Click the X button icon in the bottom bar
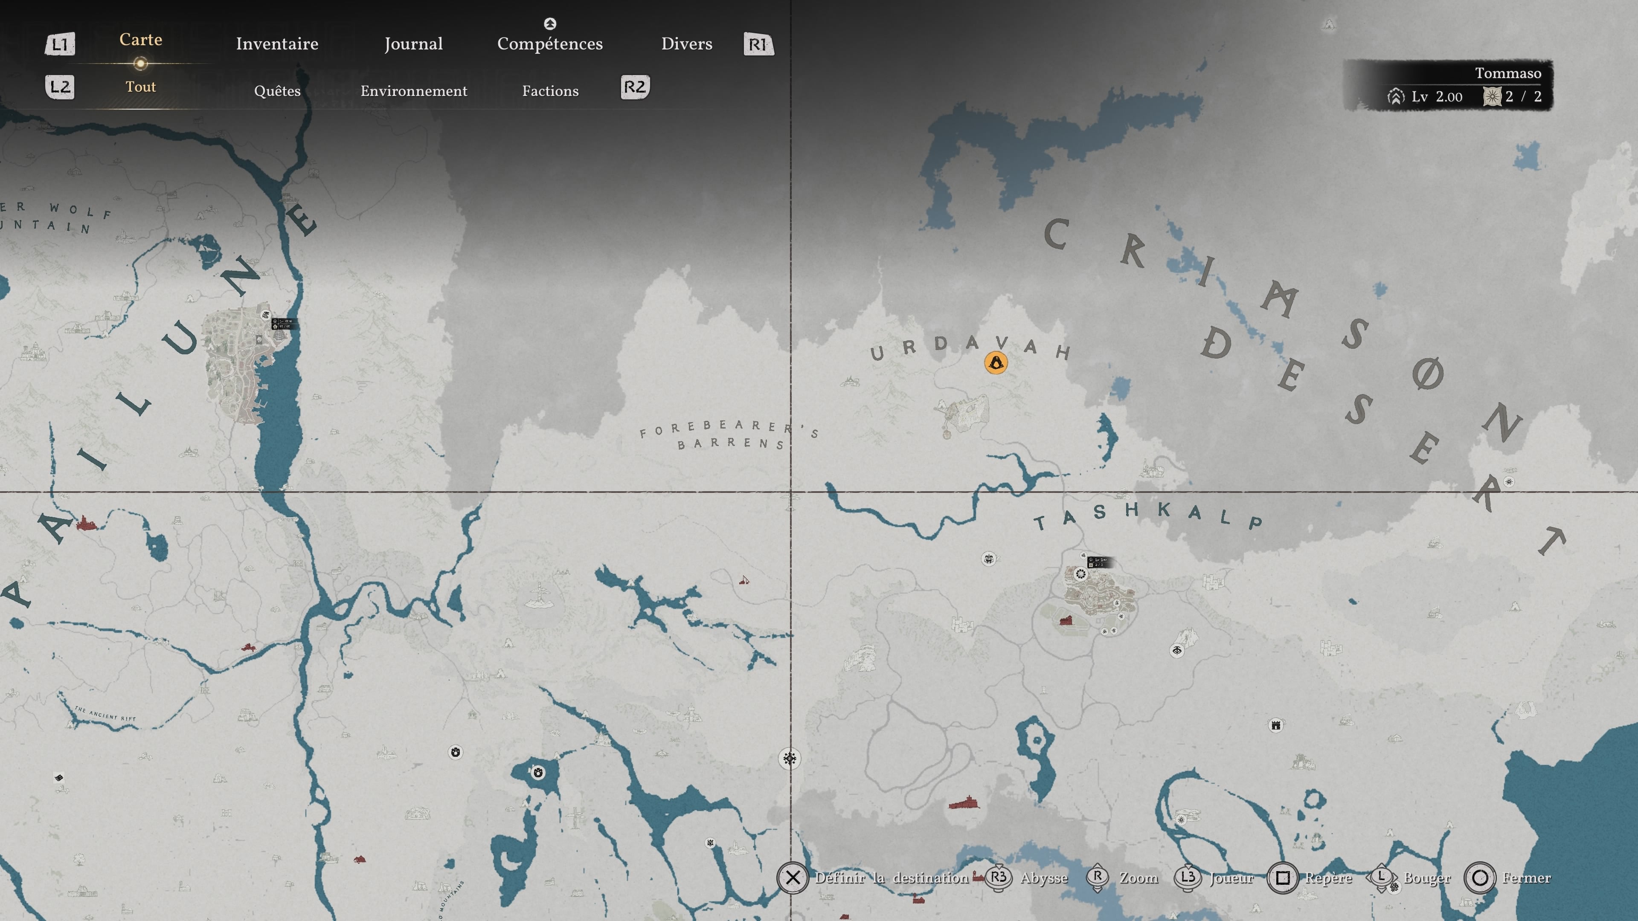The width and height of the screenshot is (1638, 921). click(792, 878)
